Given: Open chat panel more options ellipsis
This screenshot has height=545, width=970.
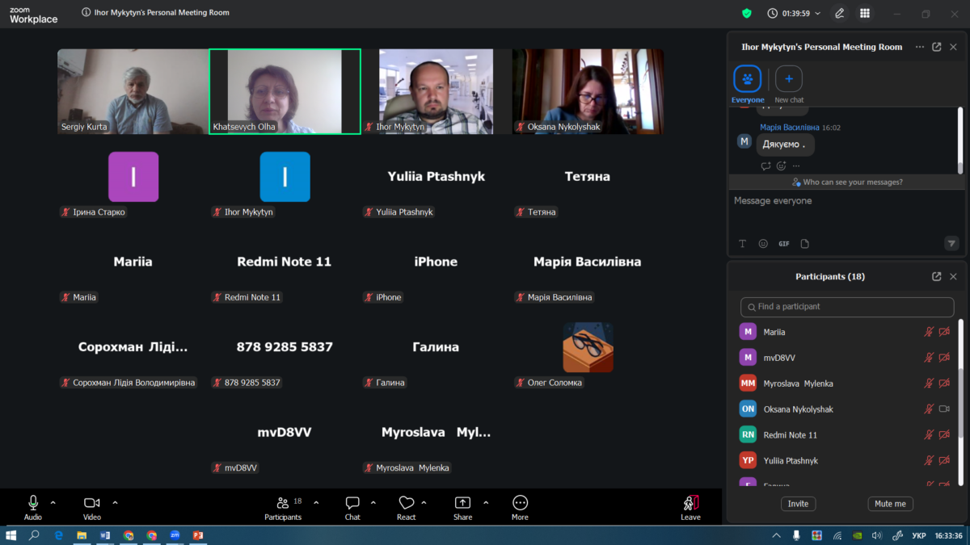Looking at the screenshot, I should pos(920,47).
